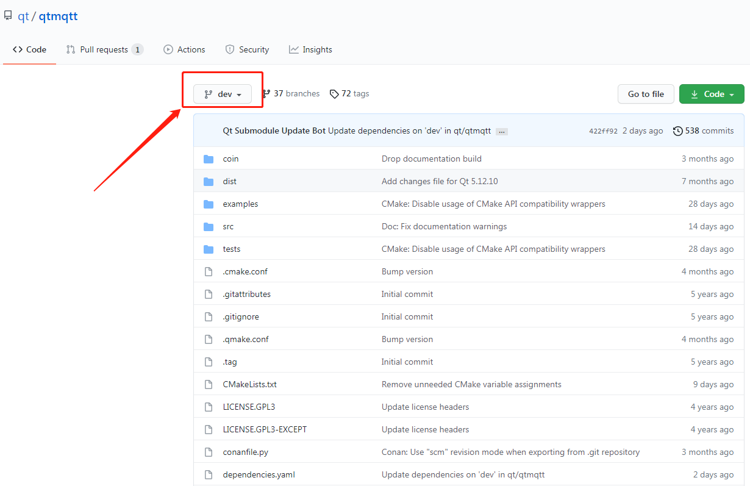Click '14 days ago' in src row
This screenshot has width=750, height=486.
(711, 227)
